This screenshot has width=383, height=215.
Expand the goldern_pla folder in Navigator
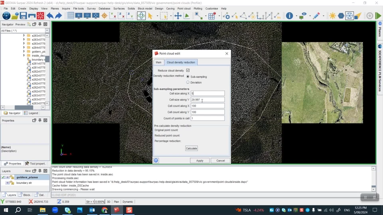[24, 52]
